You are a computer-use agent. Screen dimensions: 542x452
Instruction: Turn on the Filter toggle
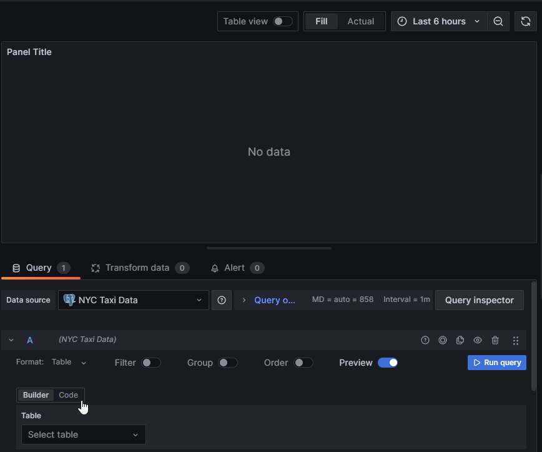coord(150,363)
